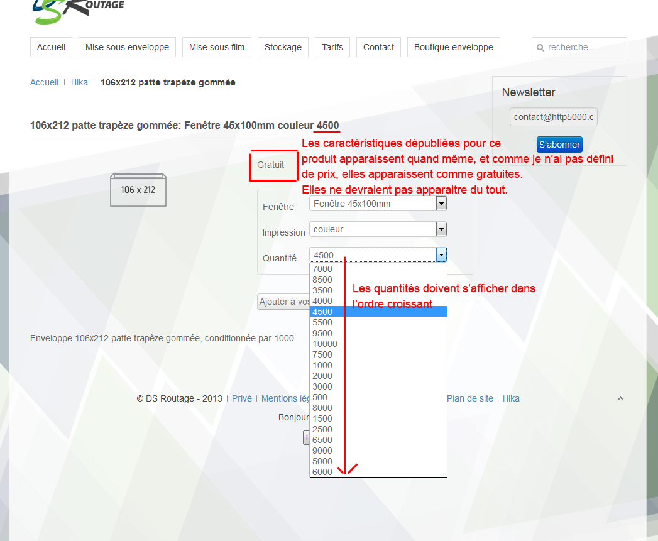Click the recherche search field
Viewport: 658px width, 541px height.
[579, 47]
